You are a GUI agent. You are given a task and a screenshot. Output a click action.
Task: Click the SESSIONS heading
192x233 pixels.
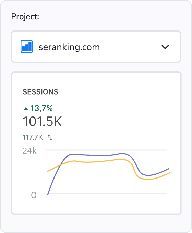click(x=40, y=92)
